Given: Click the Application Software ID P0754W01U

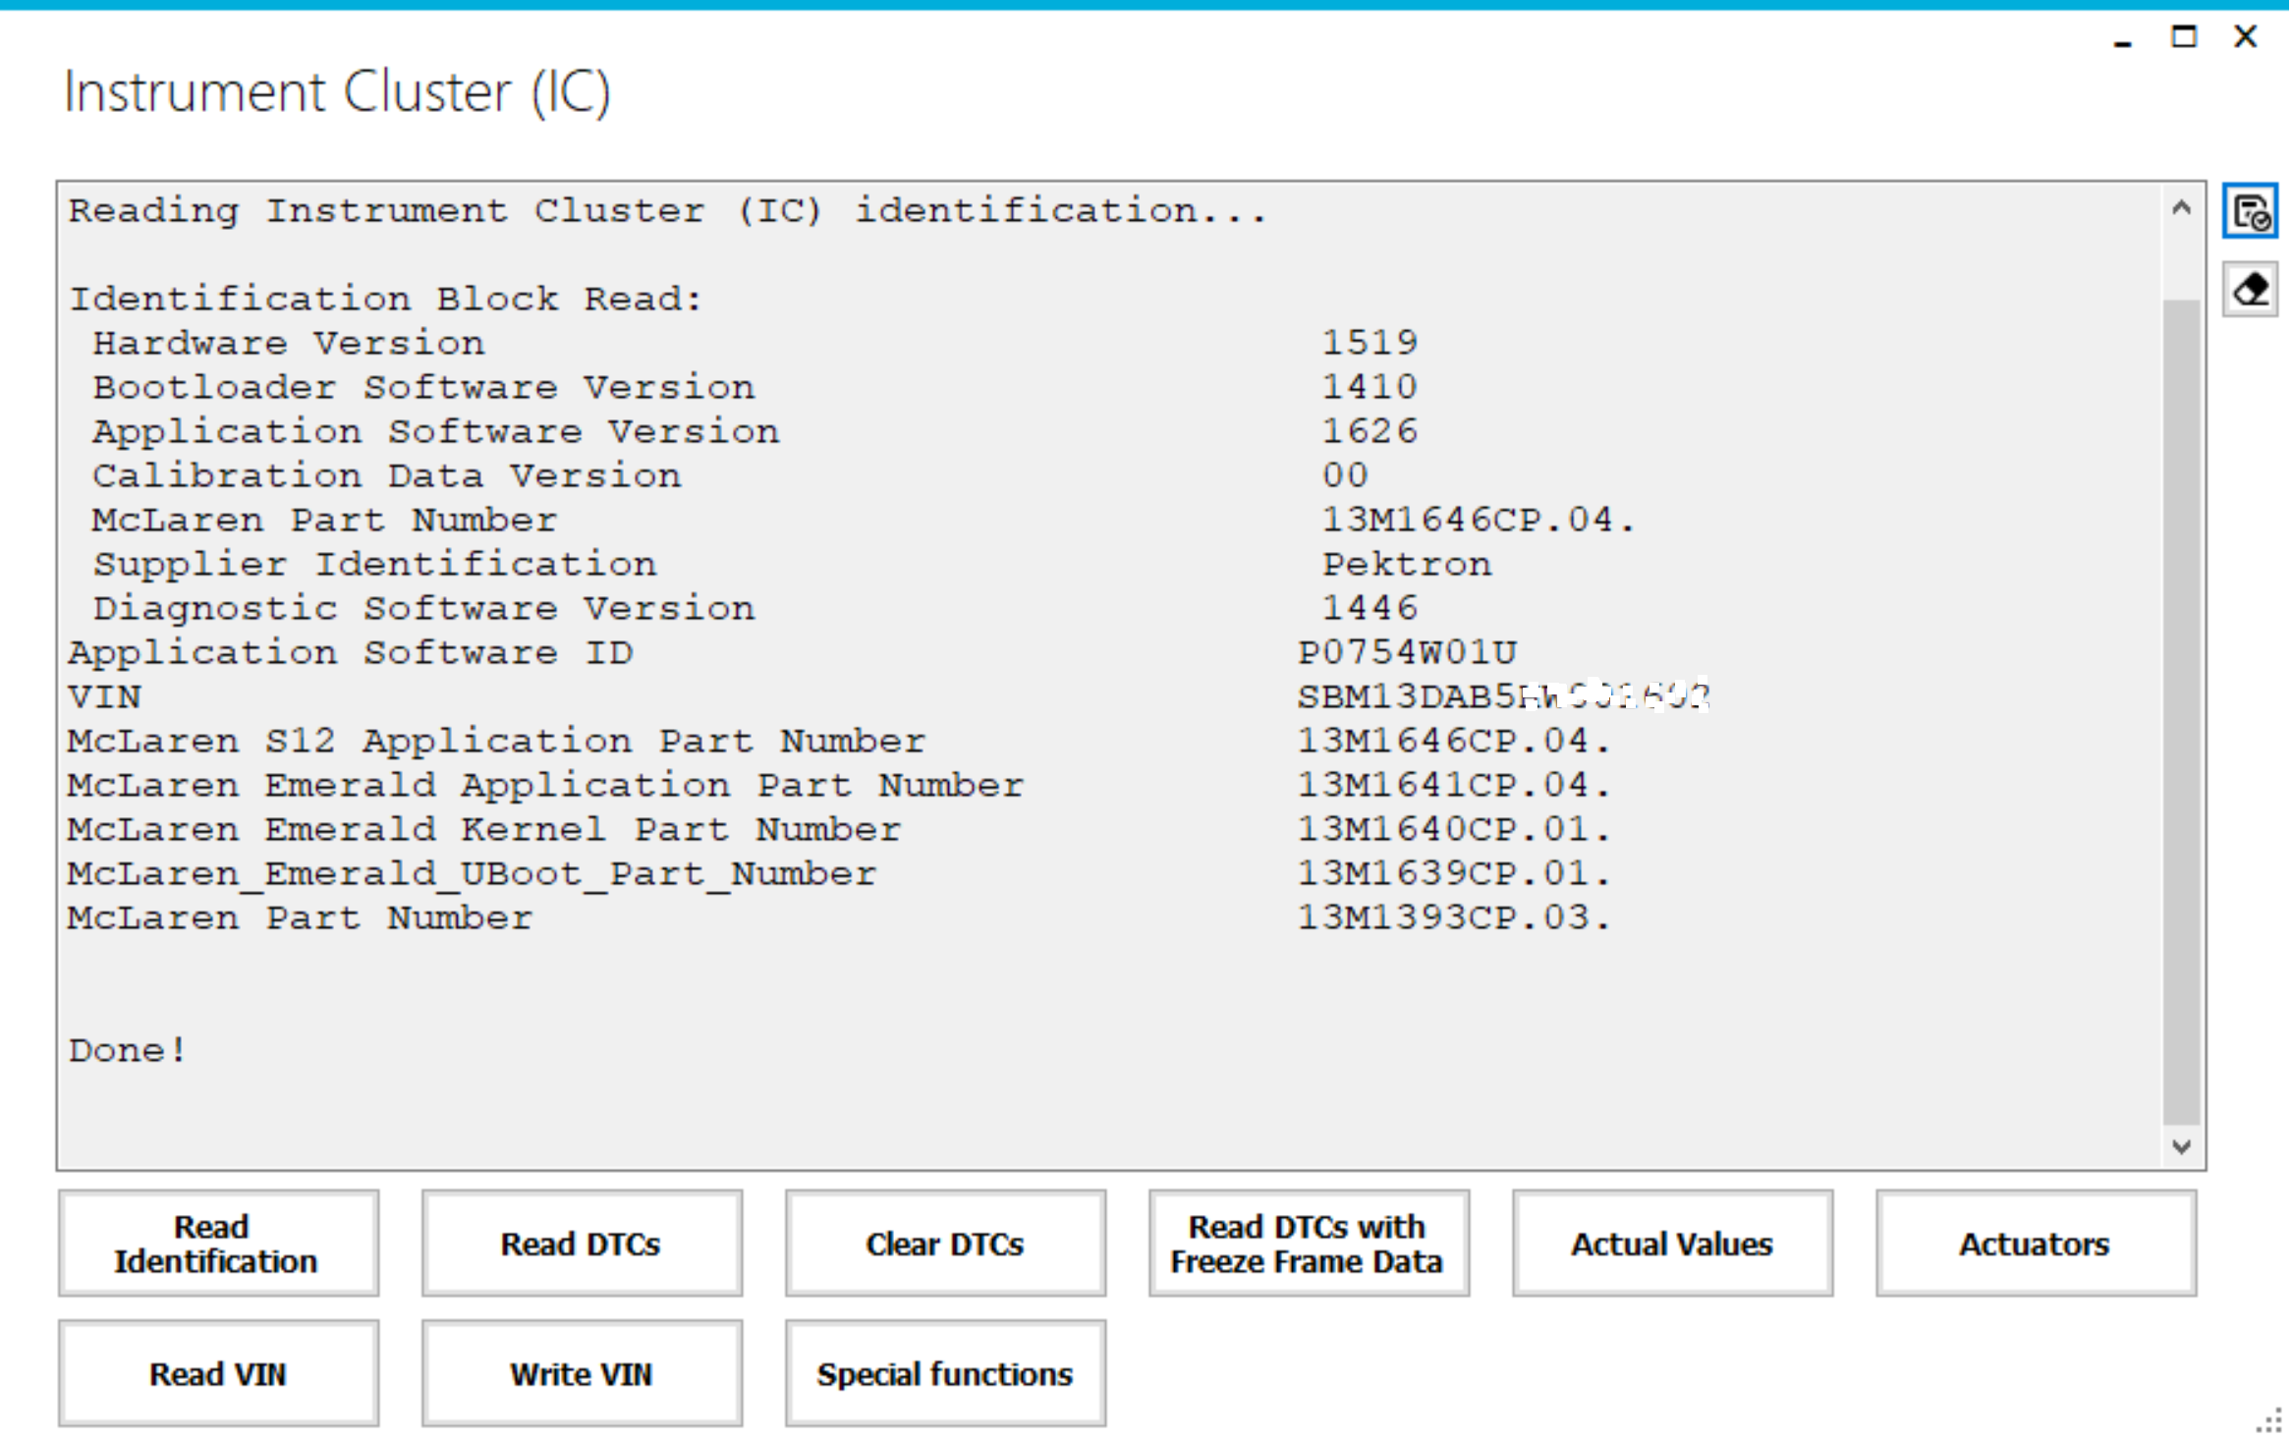Looking at the screenshot, I should pyautogui.click(x=1407, y=653).
